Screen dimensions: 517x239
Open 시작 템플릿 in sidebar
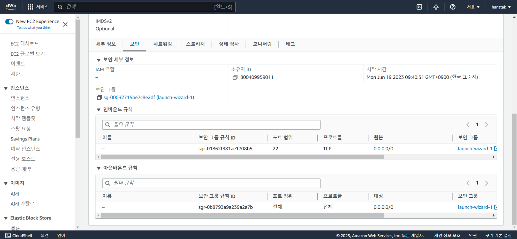23,118
